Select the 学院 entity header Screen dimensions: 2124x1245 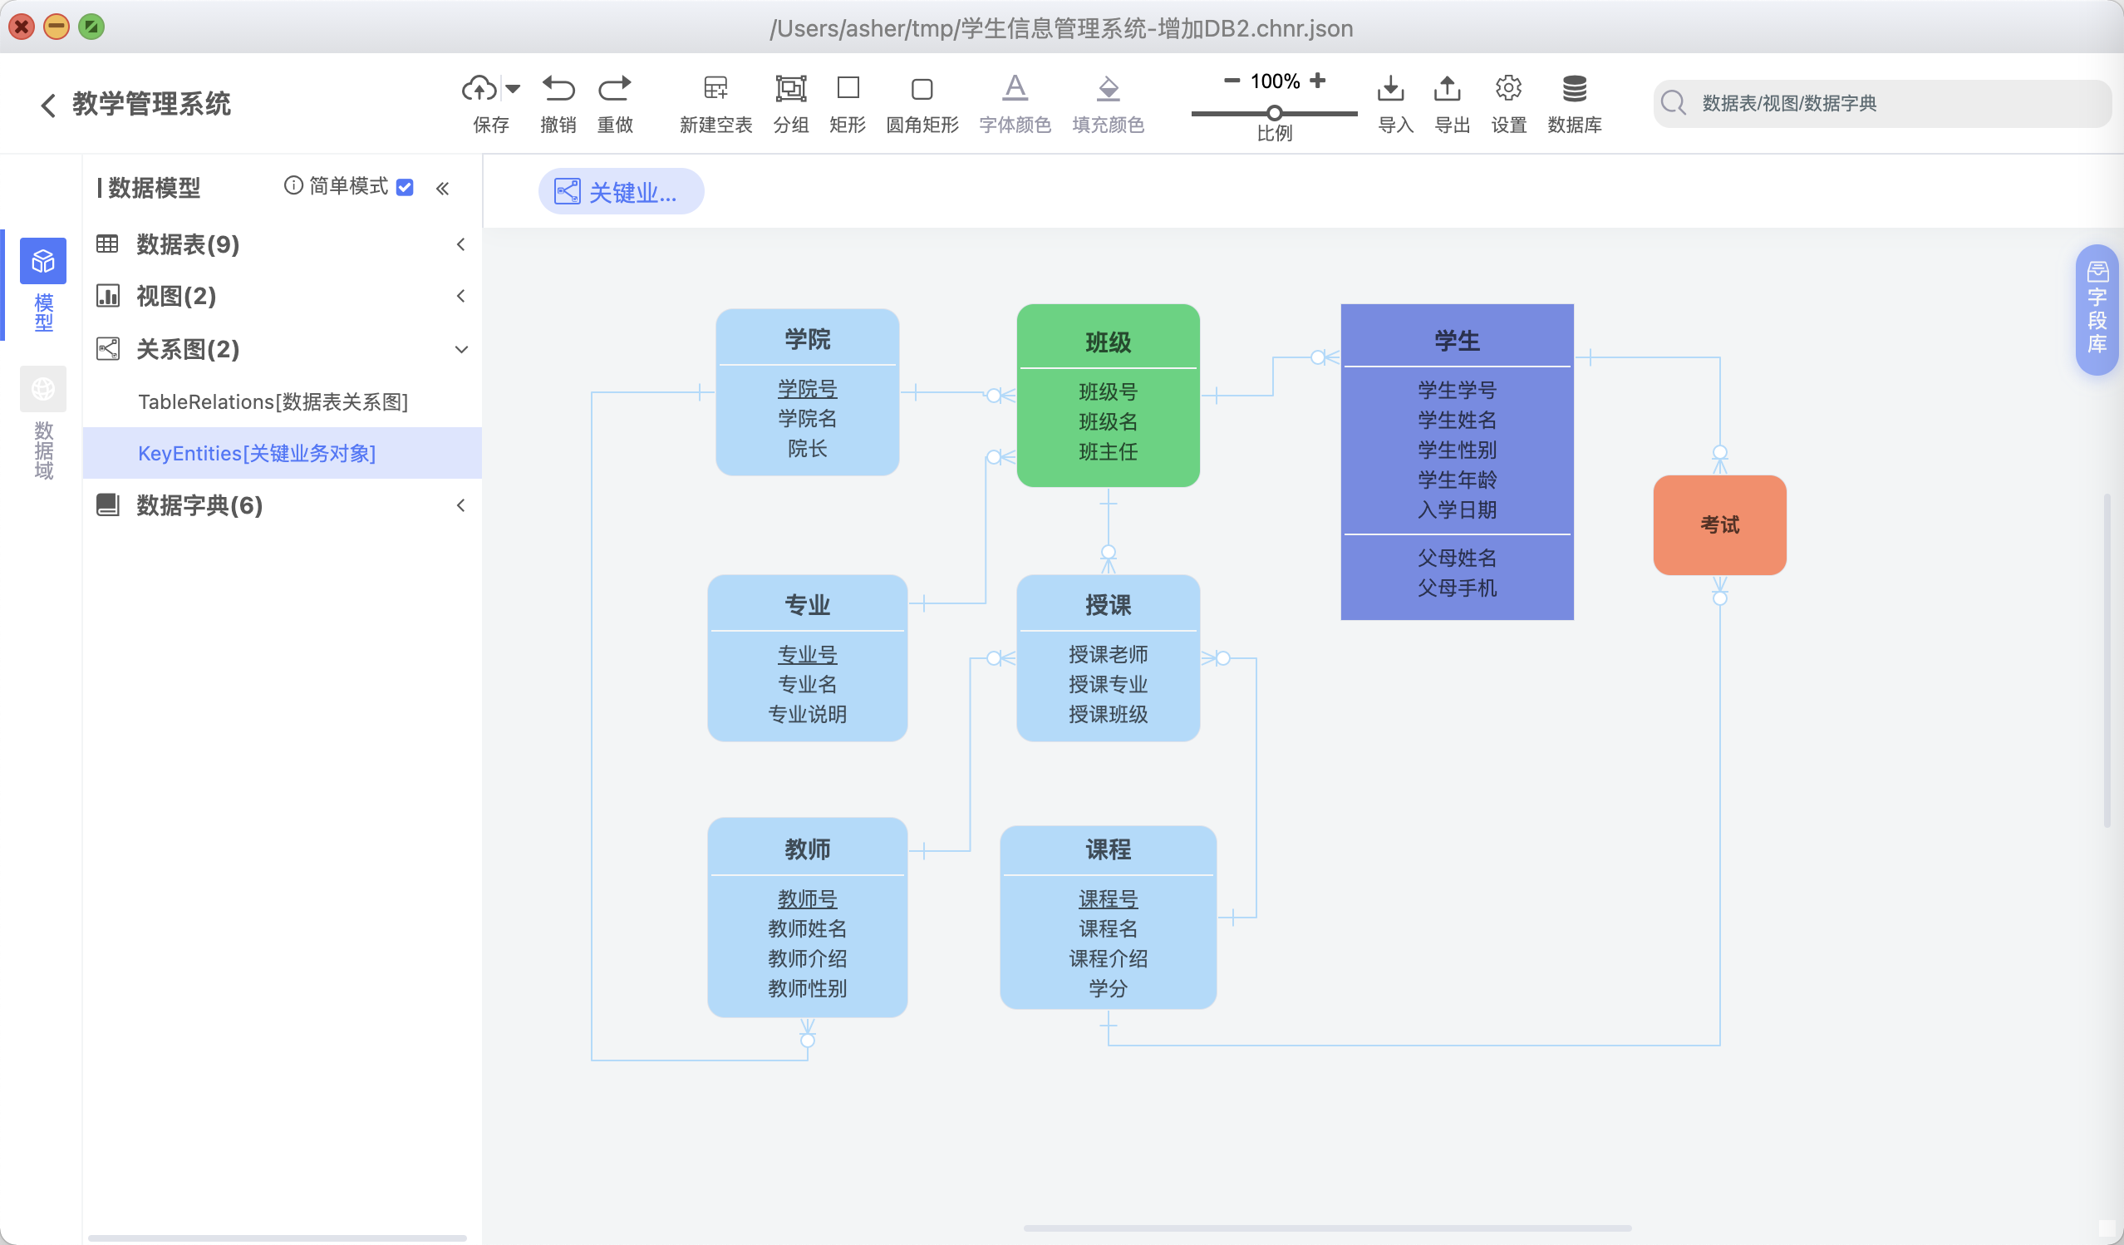[807, 338]
